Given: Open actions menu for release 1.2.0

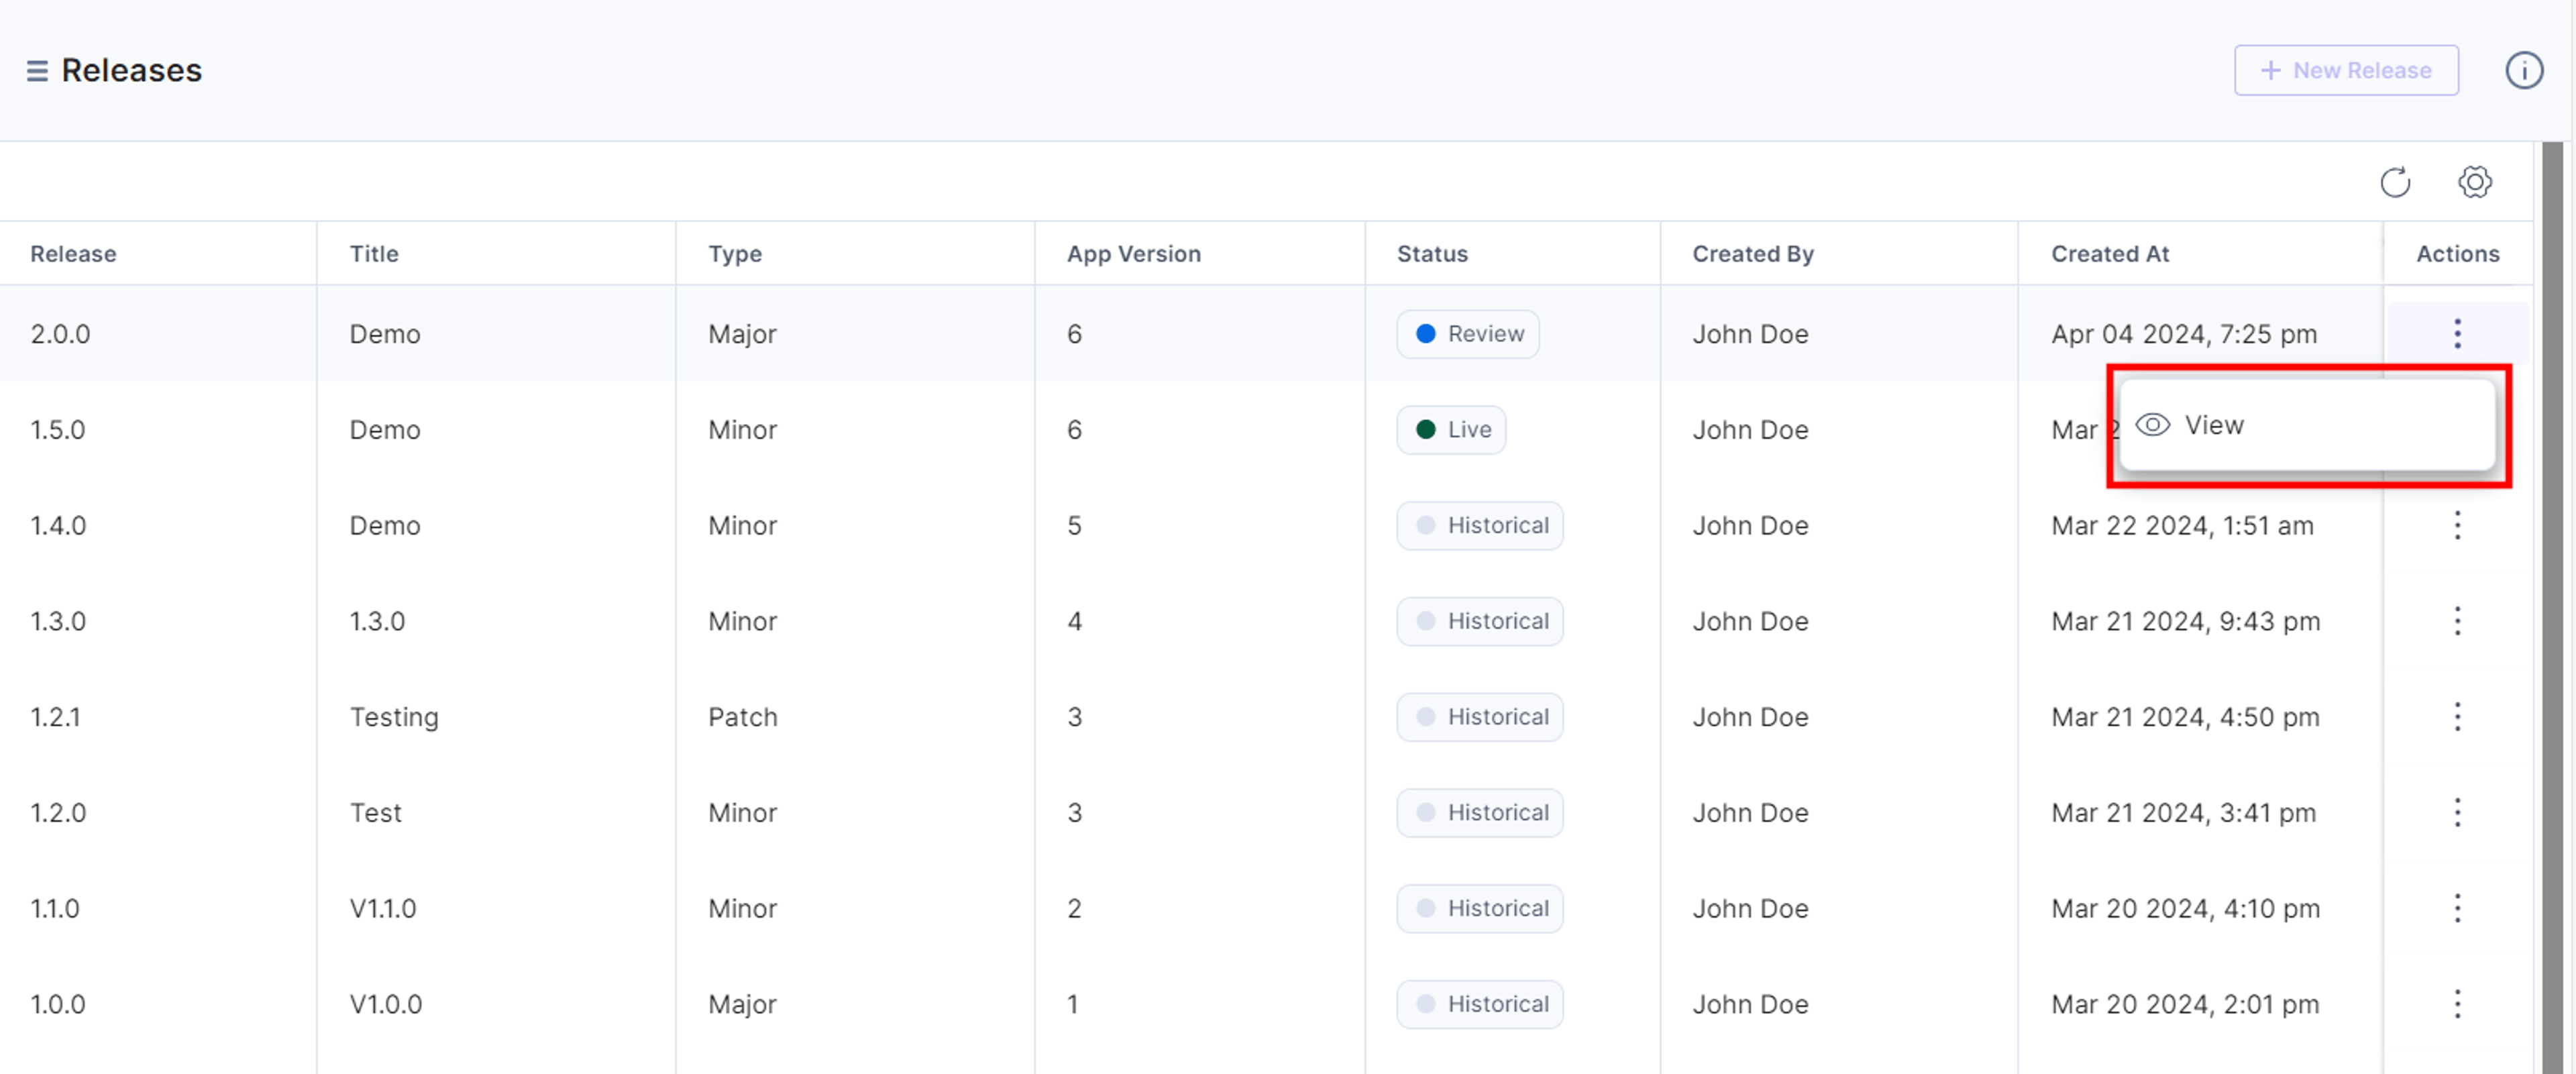Looking at the screenshot, I should pyautogui.click(x=2457, y=812).
